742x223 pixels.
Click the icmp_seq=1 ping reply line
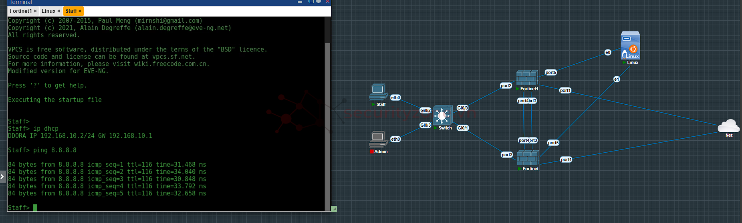pos(107,165)
